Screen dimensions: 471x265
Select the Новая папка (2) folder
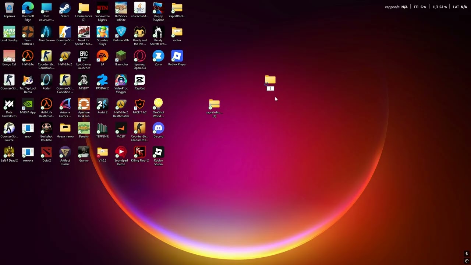pyautogui.click(x=84, y=8)
